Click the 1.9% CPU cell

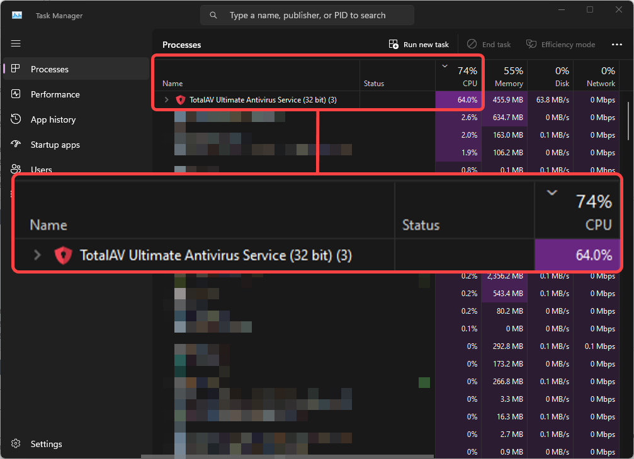pos(459,153)
